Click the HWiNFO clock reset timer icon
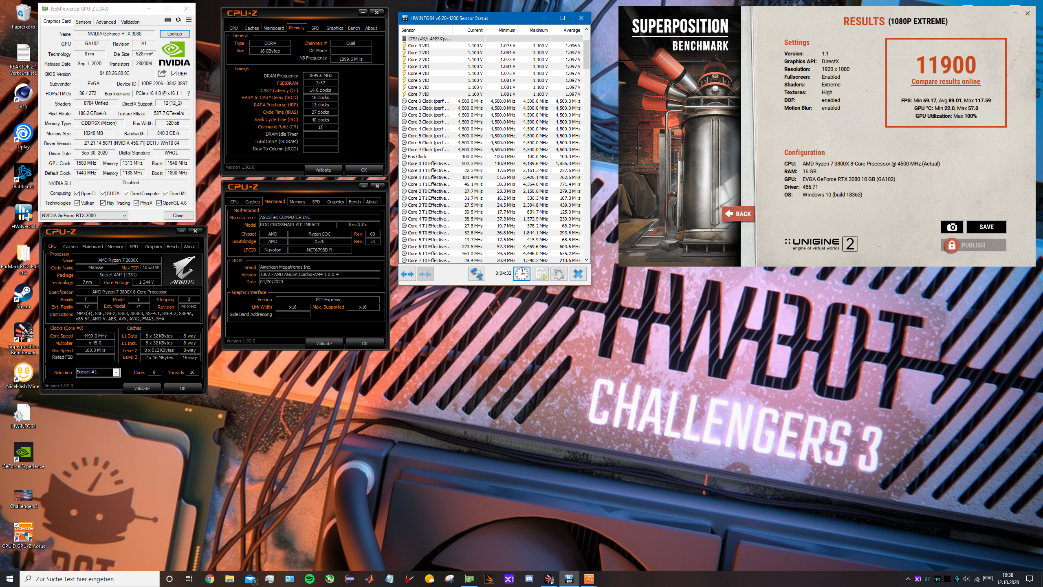This screenshot has width=1043, height=587. [x=522, y=274]
